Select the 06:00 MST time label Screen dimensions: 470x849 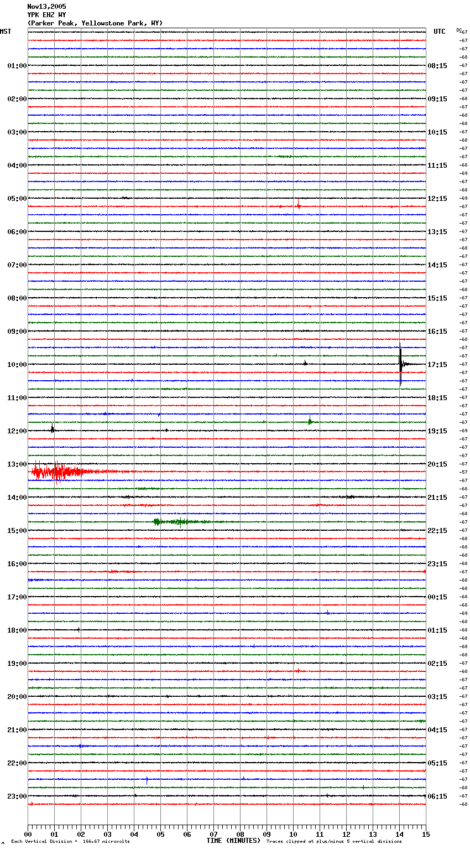pos(17,232)
